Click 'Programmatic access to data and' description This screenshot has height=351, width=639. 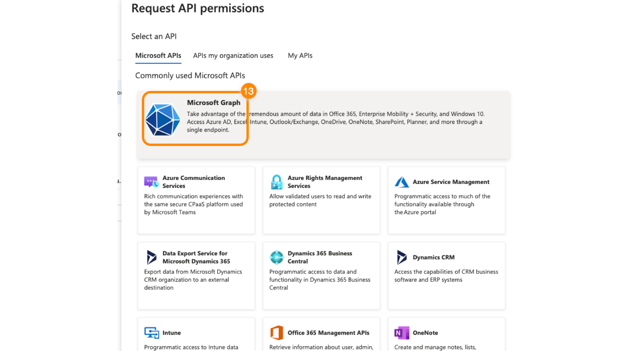click(x=320, y=280)
